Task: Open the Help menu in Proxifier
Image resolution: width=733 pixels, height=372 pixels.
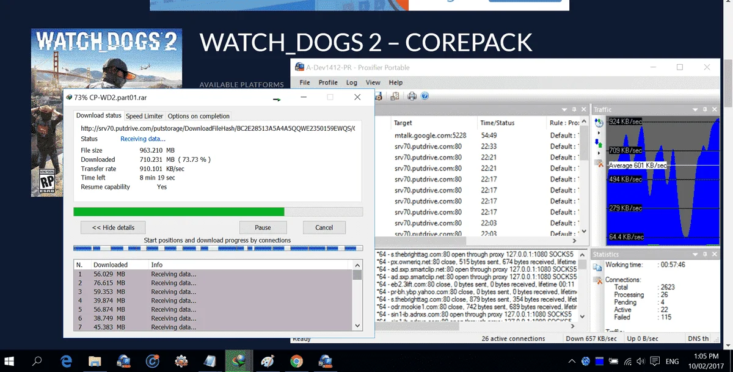Action: tap(396, 82)
